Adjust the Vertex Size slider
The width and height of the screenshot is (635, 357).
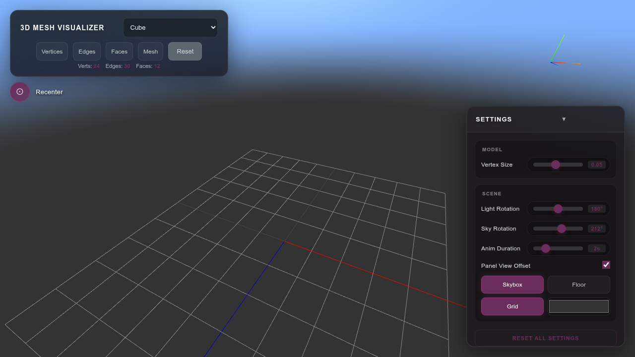click(x=558, y=165)
